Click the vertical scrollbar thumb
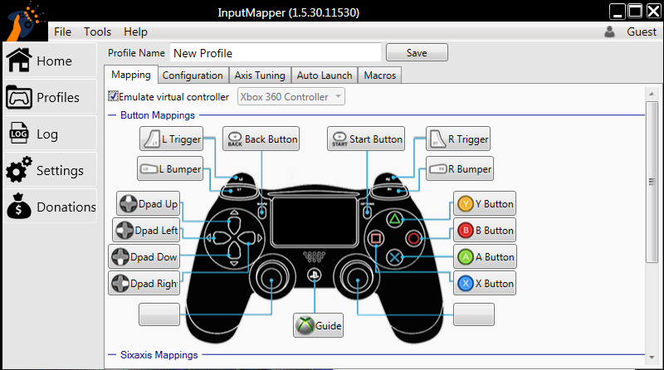664x370 pixels. pos(652,182)
